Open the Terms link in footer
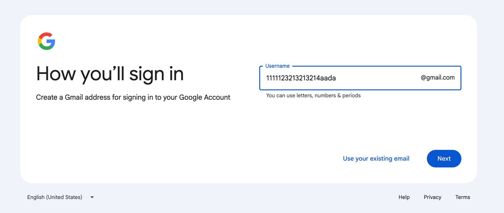Image resolution: width=504 pixels, height=213 pixels. (462, 197)
